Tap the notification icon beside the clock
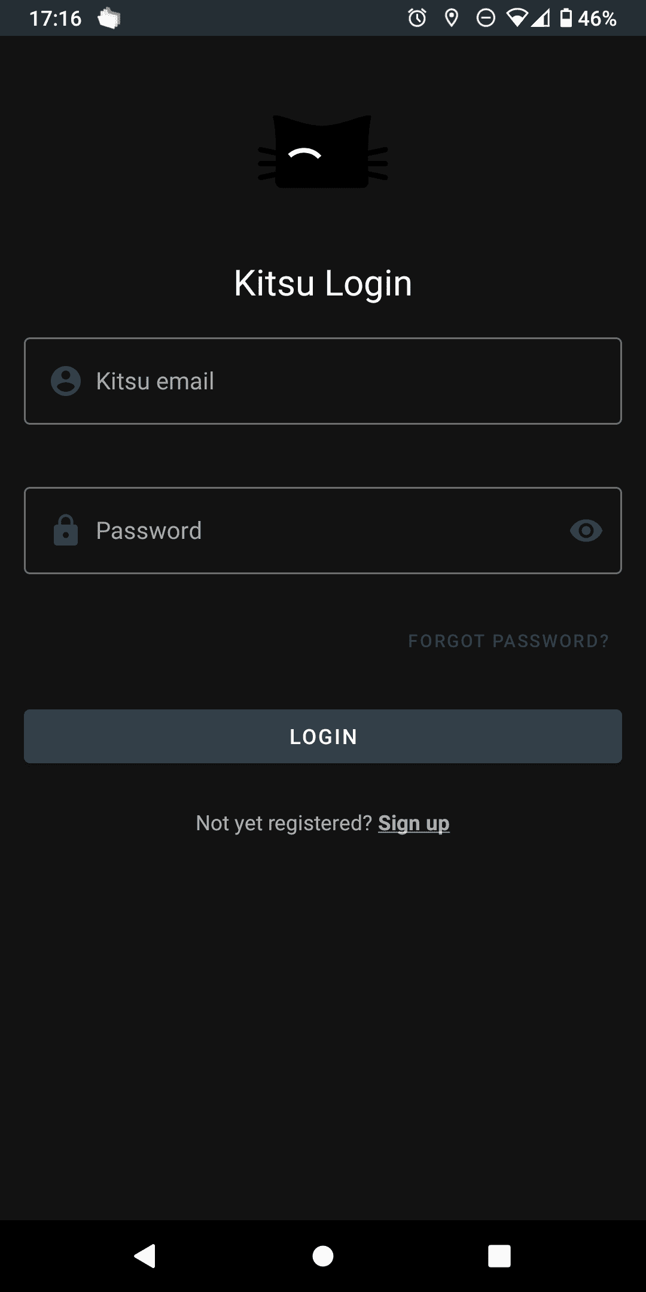Image resolution: width=646 pixels, height=1292 pixels. point(109,19)
